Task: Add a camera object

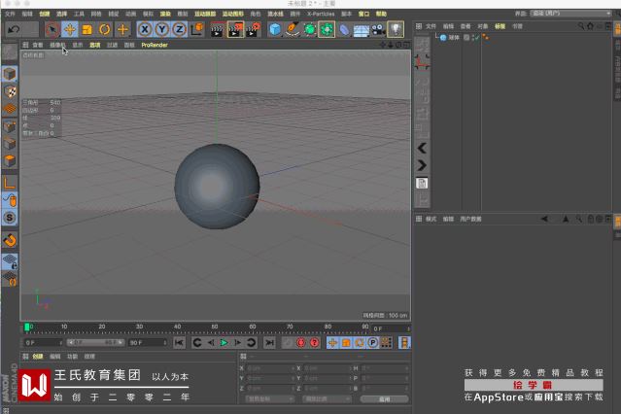Action: click(378, 30)
